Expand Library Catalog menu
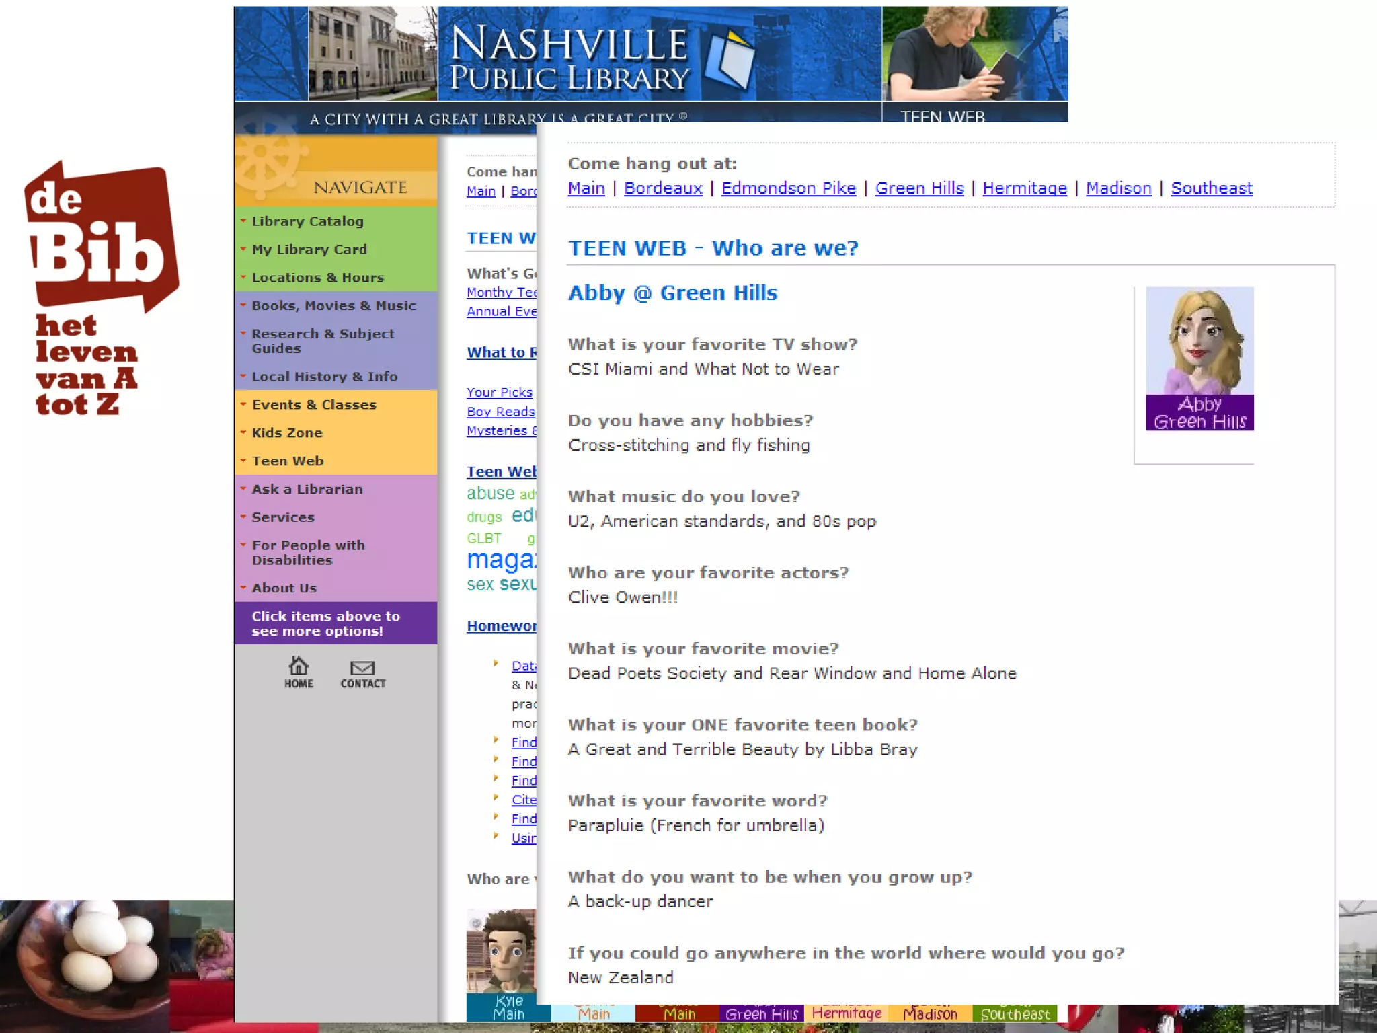Image resolution: width=1377 pixels, height=1033 pixels. point(307,221)
